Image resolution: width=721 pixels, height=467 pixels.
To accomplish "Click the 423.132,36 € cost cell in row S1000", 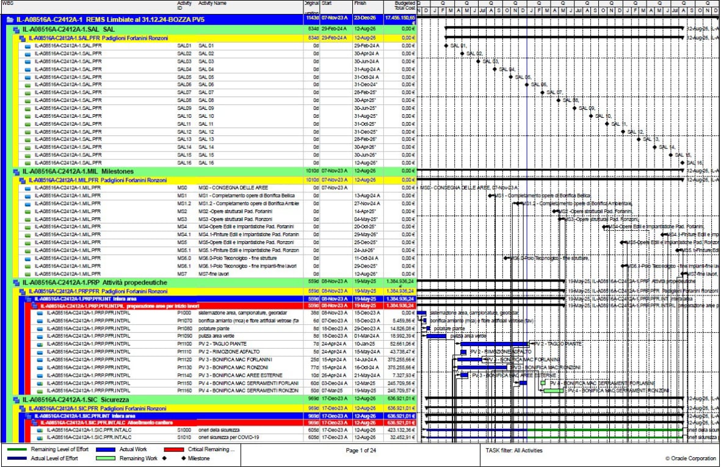I will pyautogui.click(x=400, y=431).
